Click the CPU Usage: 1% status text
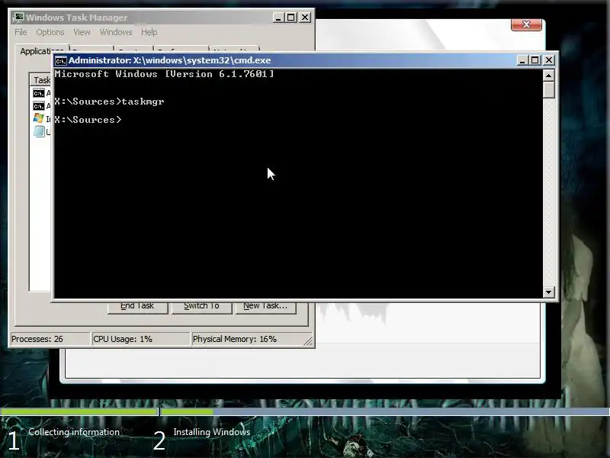 (123, 339)
